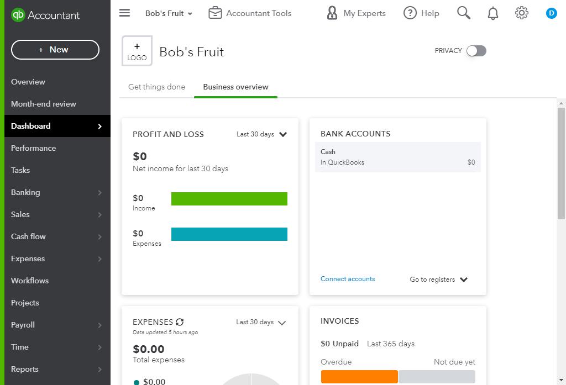Toggle the PRIVACY switch

(476, 51)
